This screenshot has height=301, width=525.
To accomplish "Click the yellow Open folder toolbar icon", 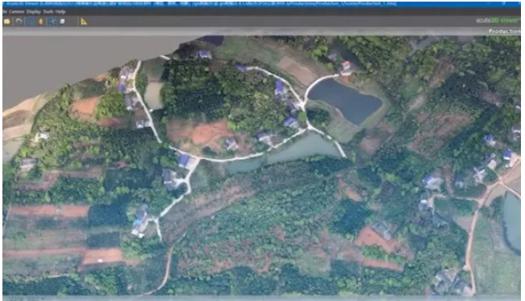I will [x=7, y=22].
